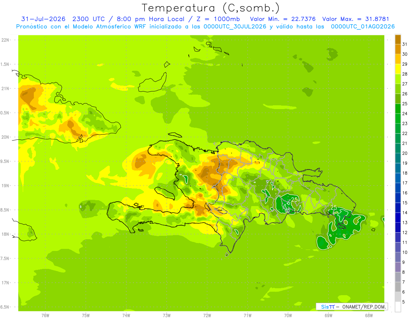Click the 5 label on color scale
The width and height of the screenshot is (414, 320).
coord(404,302)
